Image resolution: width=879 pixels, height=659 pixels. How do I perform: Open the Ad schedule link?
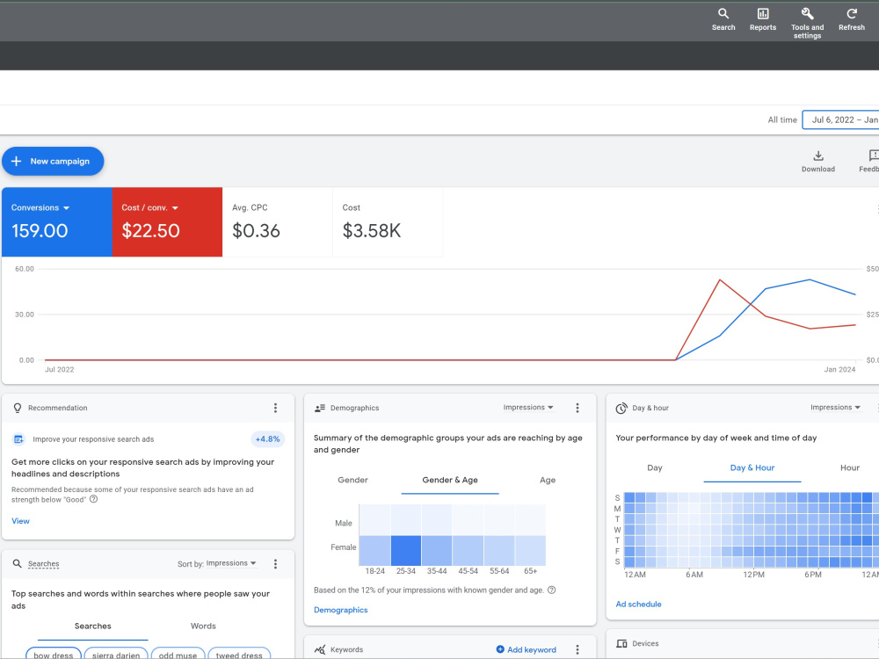[x=638, y=605]
